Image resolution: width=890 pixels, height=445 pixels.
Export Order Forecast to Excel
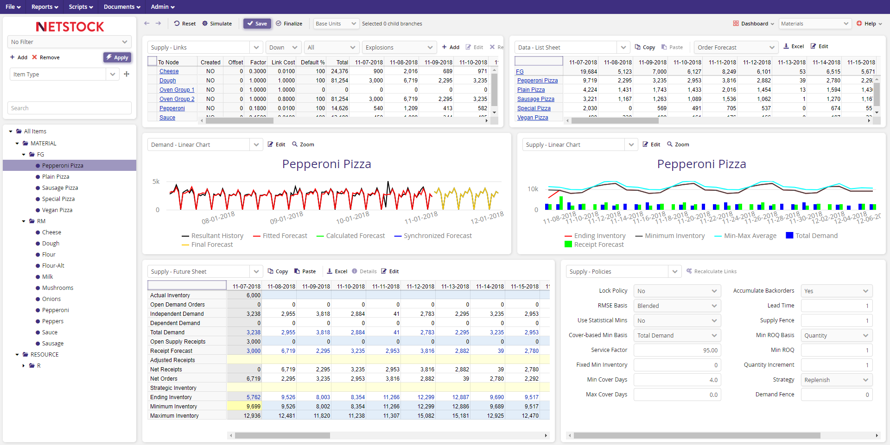(x=793, y=46)
